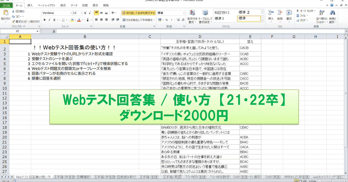
Task: Toggle Align Text Left
Action: point(97,20)
